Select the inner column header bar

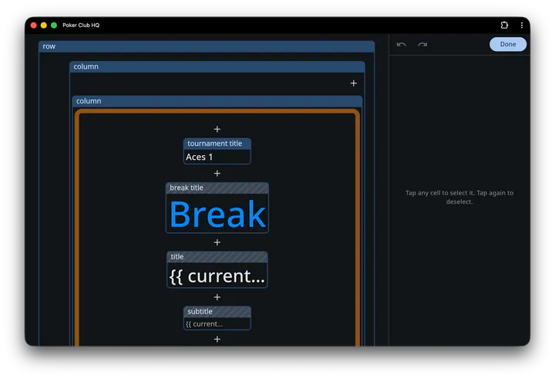pyautogui.click(x=217, y=101)
